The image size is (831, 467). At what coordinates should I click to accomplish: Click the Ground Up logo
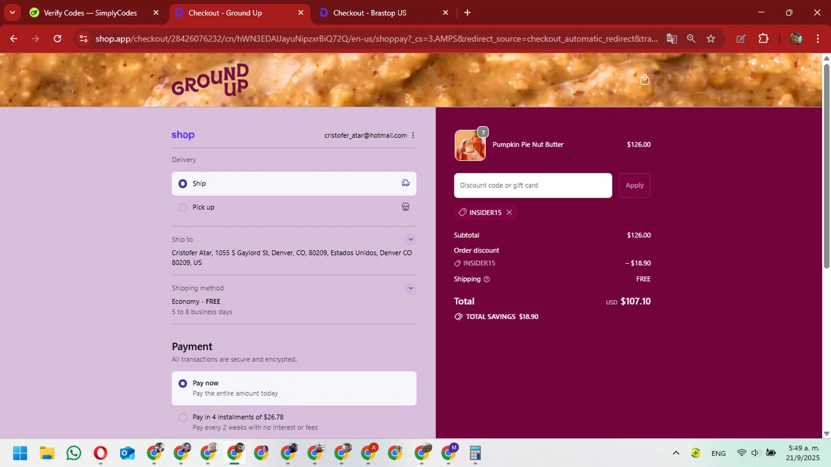[210, 80]
